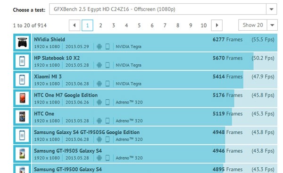The image size is (283, 173).
Task: Open the Xiaomi MI 3 result link
Action: pos(48,77)
